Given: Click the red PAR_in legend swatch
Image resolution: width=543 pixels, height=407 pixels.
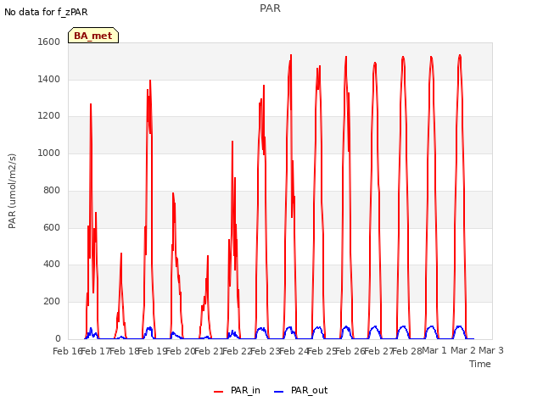Looking at the screenshot, I should [219, 392].
